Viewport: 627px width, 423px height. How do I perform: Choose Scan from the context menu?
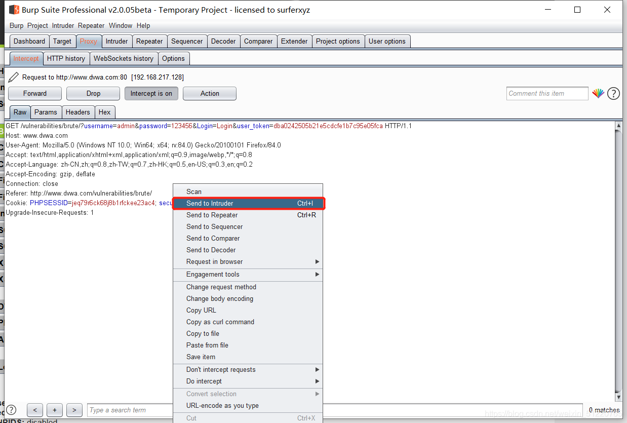click(x=248, y=191)
